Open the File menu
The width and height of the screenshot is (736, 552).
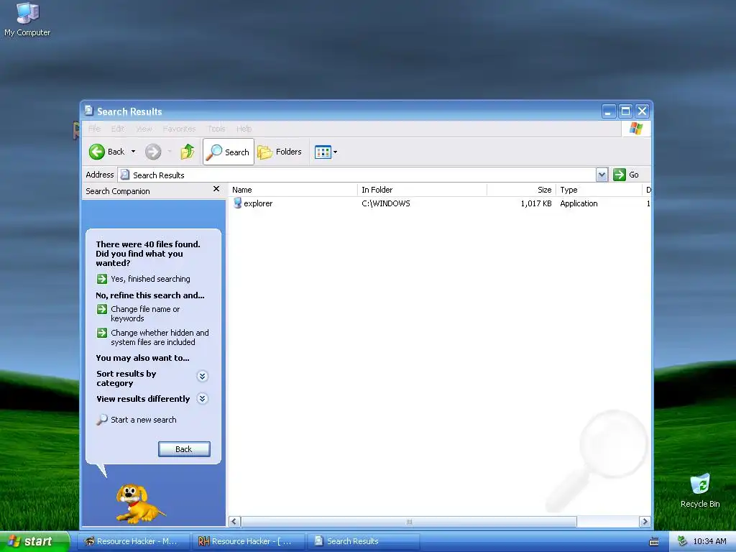coord(94,129)
